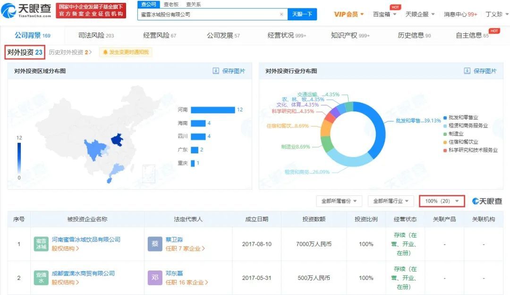The width and height of the screenshot is (510, 295).
Task: View 历史对外投资 records
Action: (70, 52)
